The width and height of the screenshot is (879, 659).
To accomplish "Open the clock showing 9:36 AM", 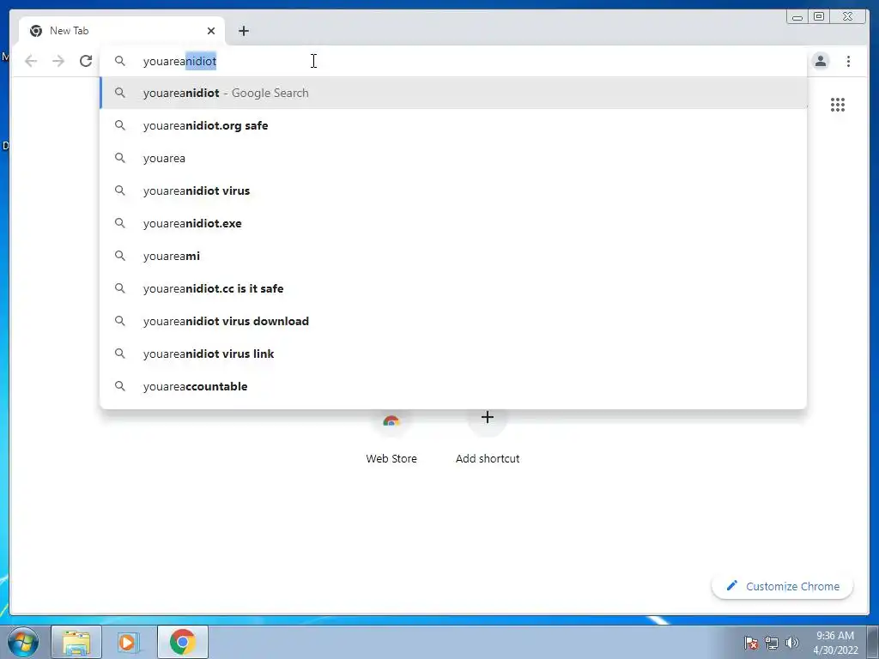I will click(835, 643).
